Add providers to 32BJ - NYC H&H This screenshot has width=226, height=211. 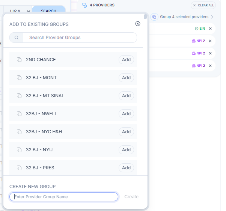pyautogui.click(x=126, y=132)
